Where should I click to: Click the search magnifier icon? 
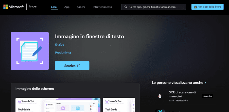[x=126, y=7]
